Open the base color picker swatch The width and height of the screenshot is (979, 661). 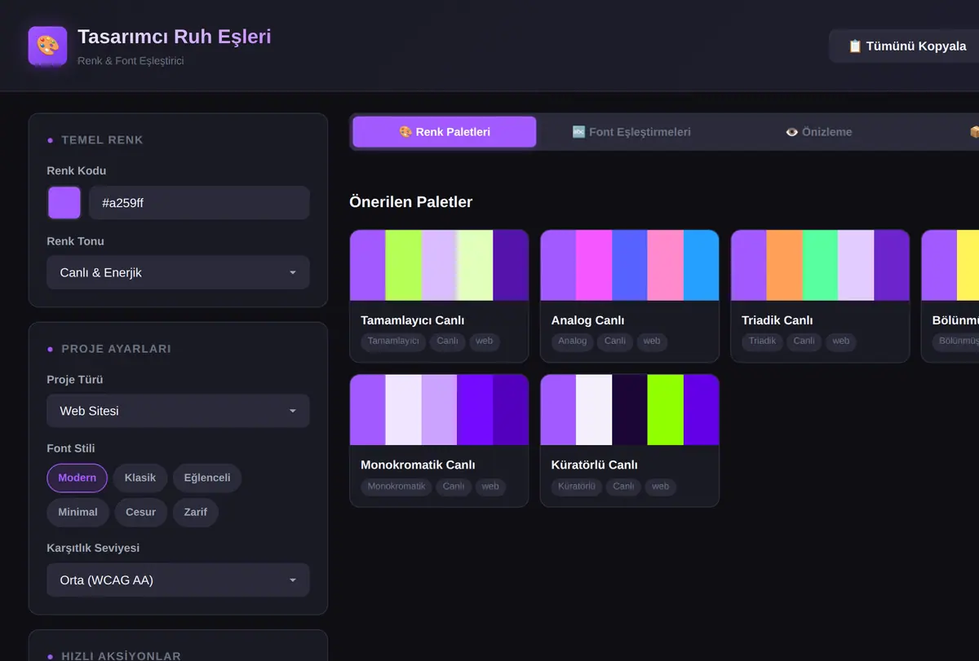point(64,203)
